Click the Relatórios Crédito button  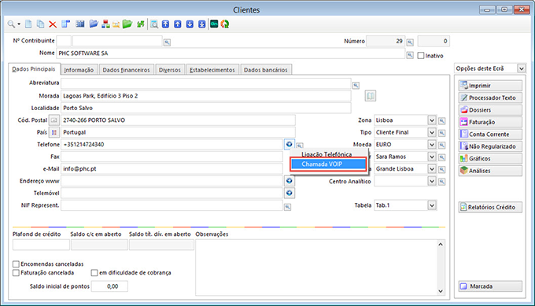click(490, 207)
